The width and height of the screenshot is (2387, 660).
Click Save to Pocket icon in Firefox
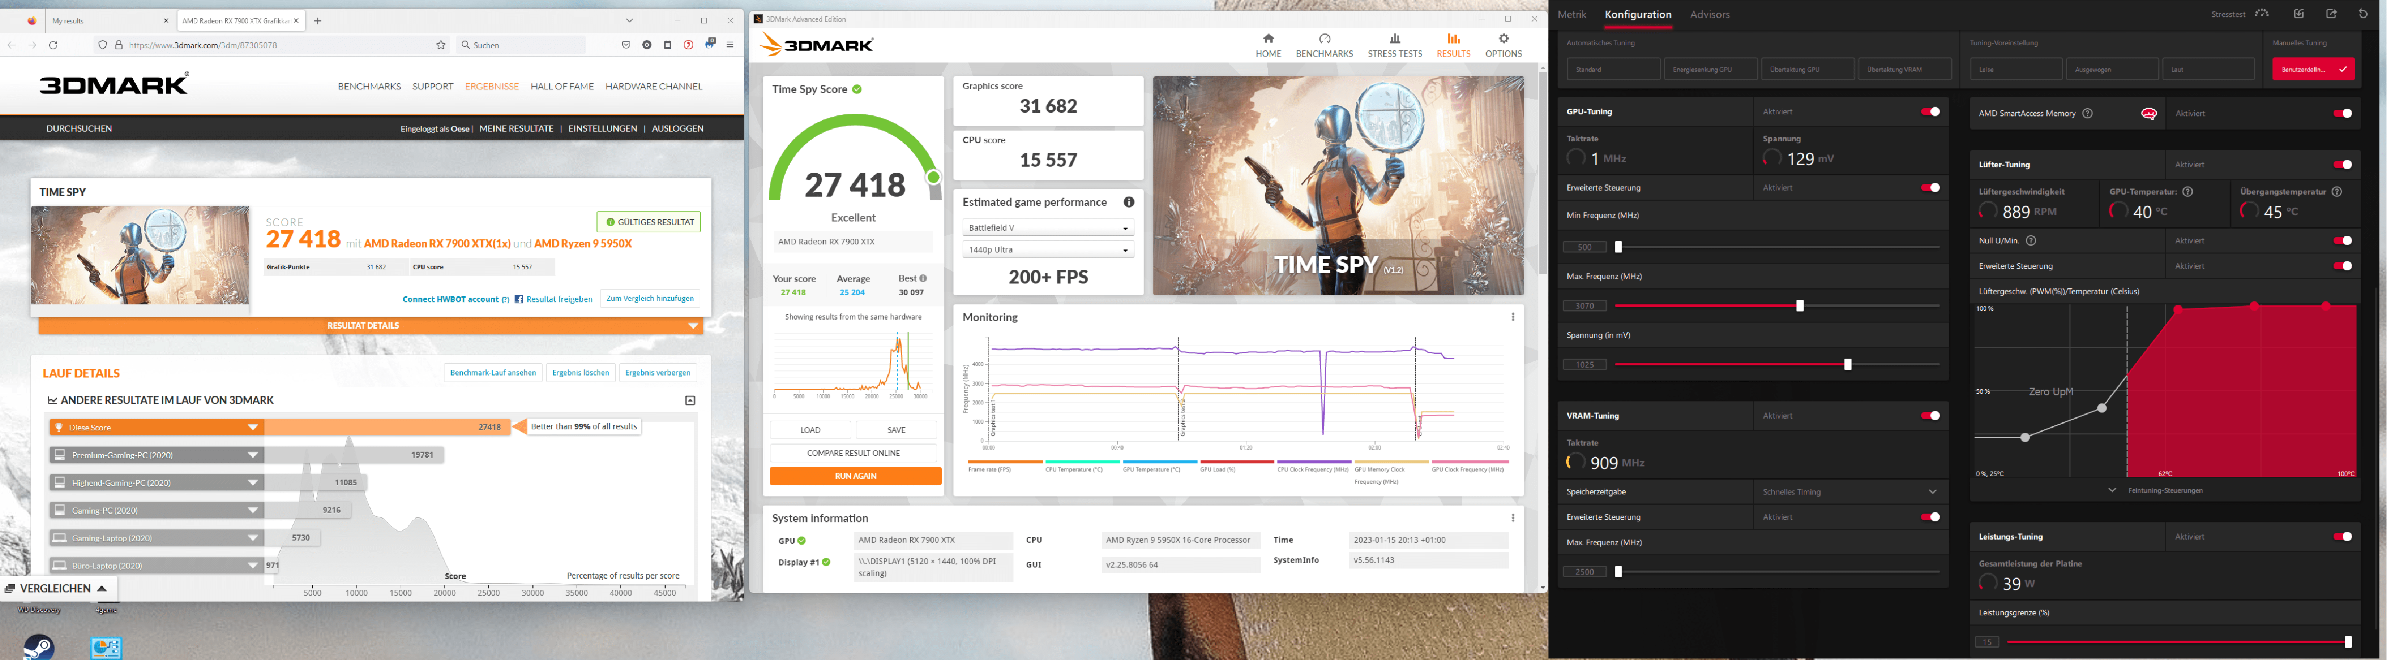tap(626, 44)
